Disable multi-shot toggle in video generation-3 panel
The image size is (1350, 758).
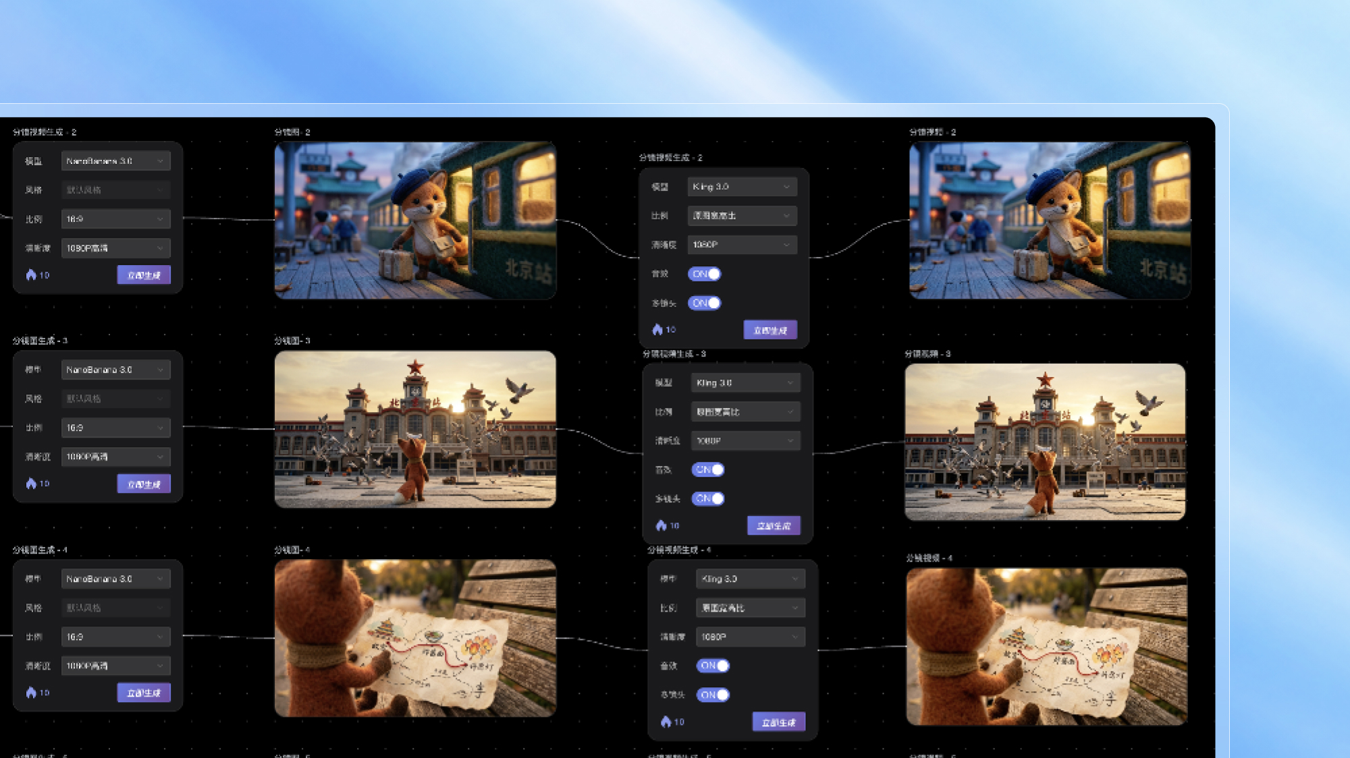(708, 498)
